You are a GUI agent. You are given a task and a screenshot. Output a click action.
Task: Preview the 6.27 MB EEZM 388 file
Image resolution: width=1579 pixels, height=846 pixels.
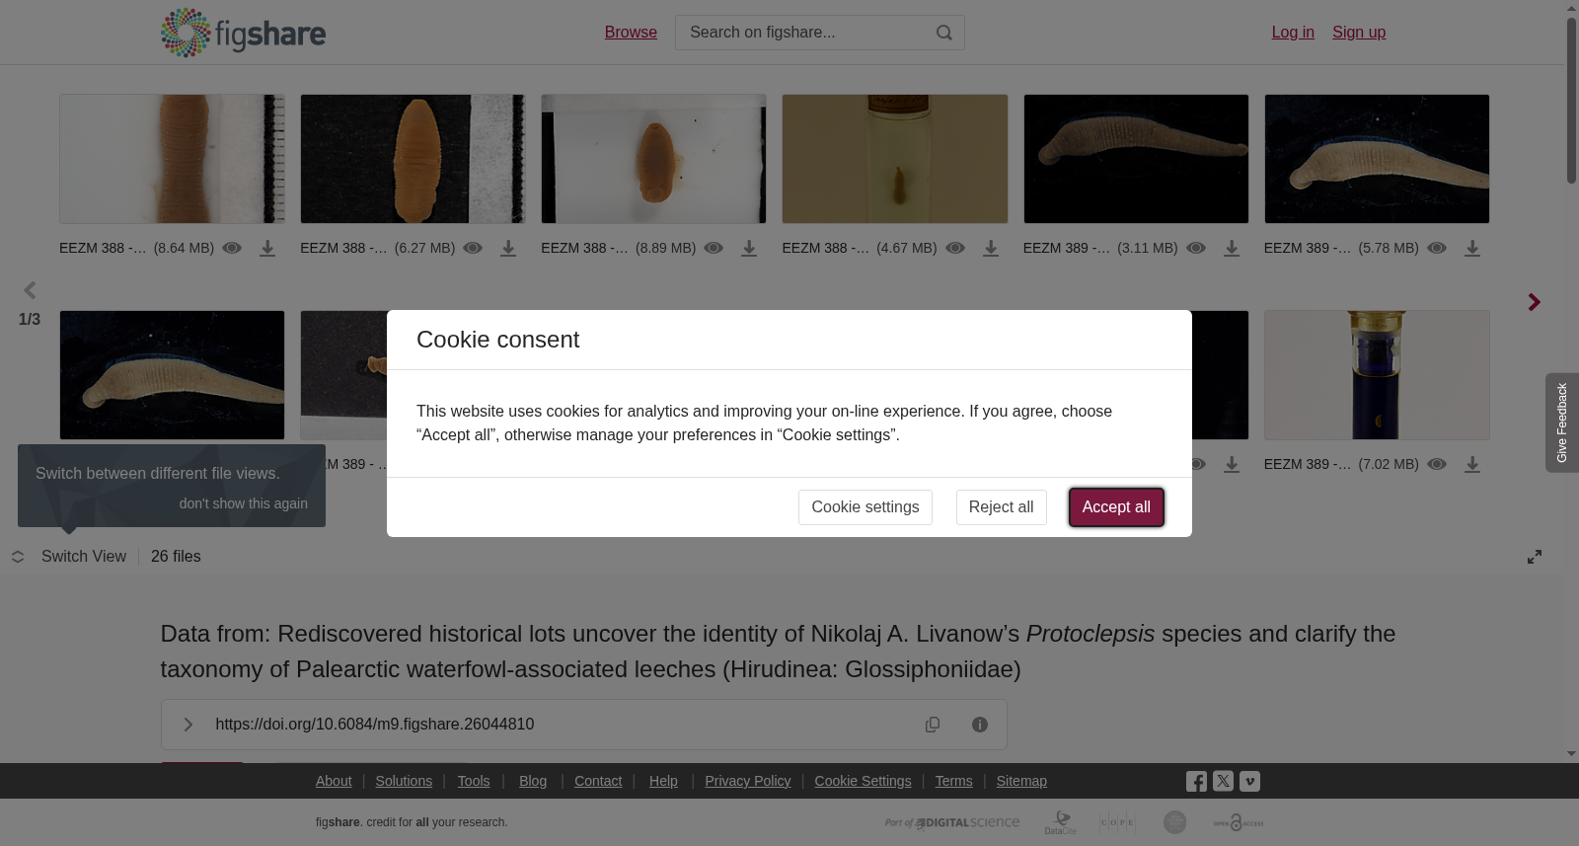click(x=473, y=248)
